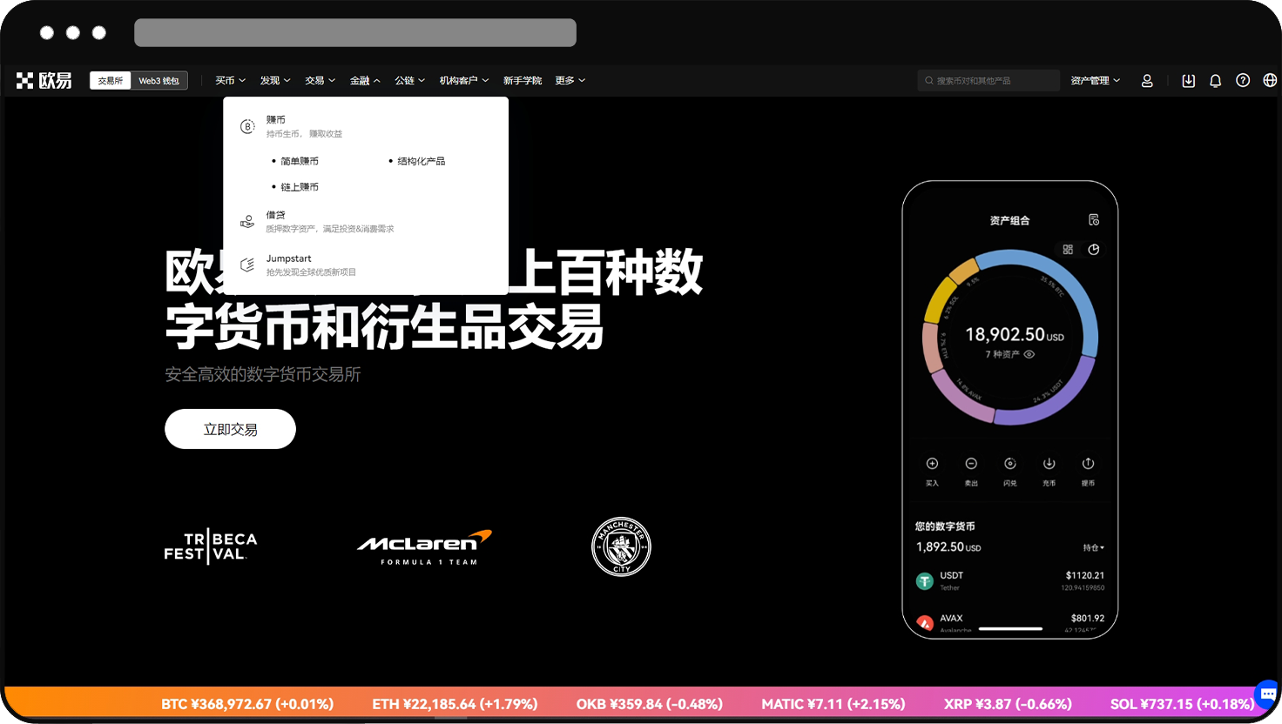Click the language globe icon

point(1269,80)
